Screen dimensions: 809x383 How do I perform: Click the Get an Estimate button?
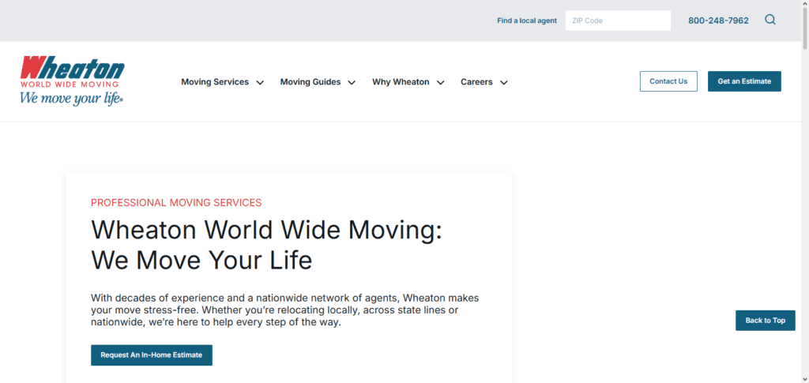tap(744, 81)
